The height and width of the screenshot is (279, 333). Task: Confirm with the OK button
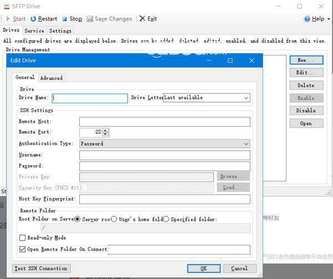[x=204, y=268]
